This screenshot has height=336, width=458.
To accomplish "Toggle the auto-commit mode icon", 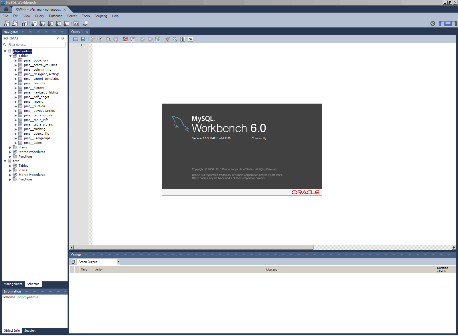I will (158, 39).
